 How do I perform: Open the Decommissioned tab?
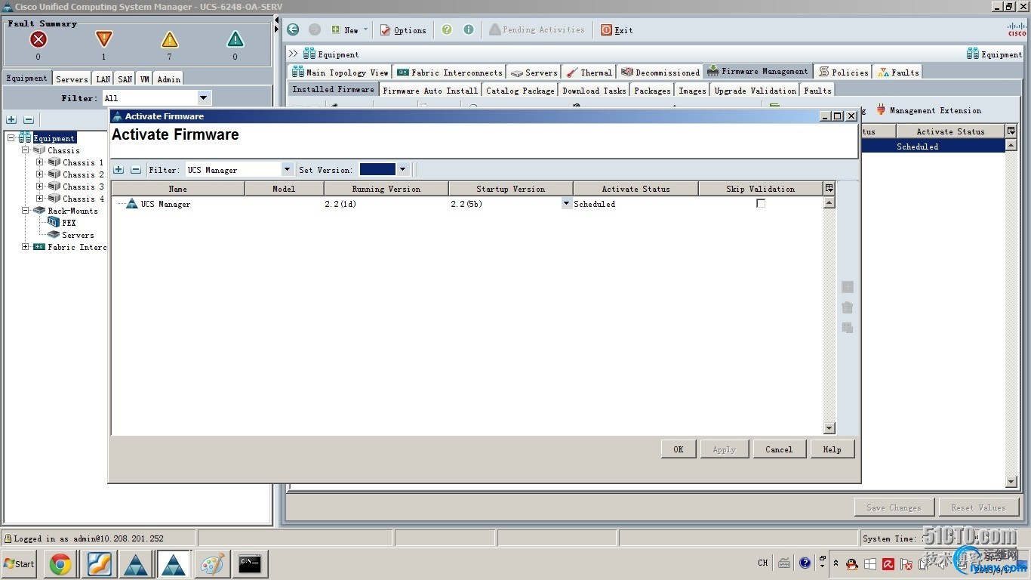(660, 72)
